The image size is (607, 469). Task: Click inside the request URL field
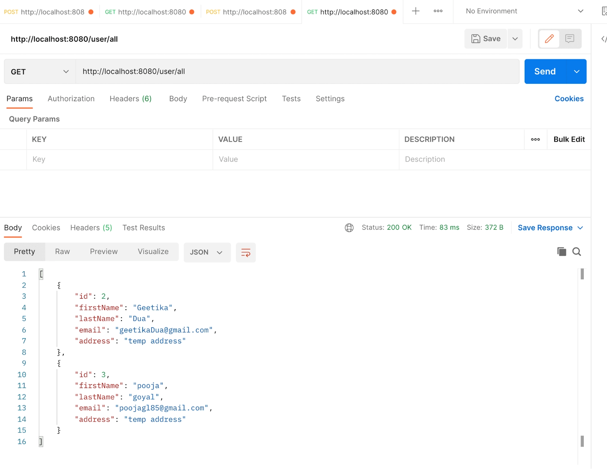pos(266,71)
